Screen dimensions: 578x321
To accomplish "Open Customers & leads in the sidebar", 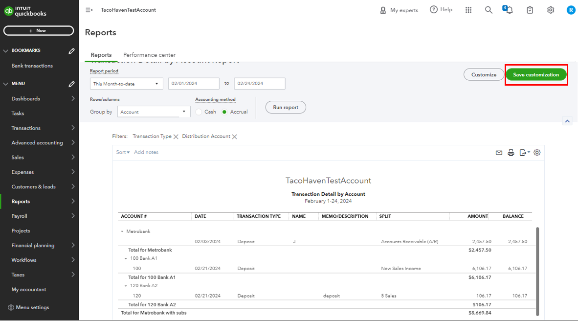I will 40,187.
